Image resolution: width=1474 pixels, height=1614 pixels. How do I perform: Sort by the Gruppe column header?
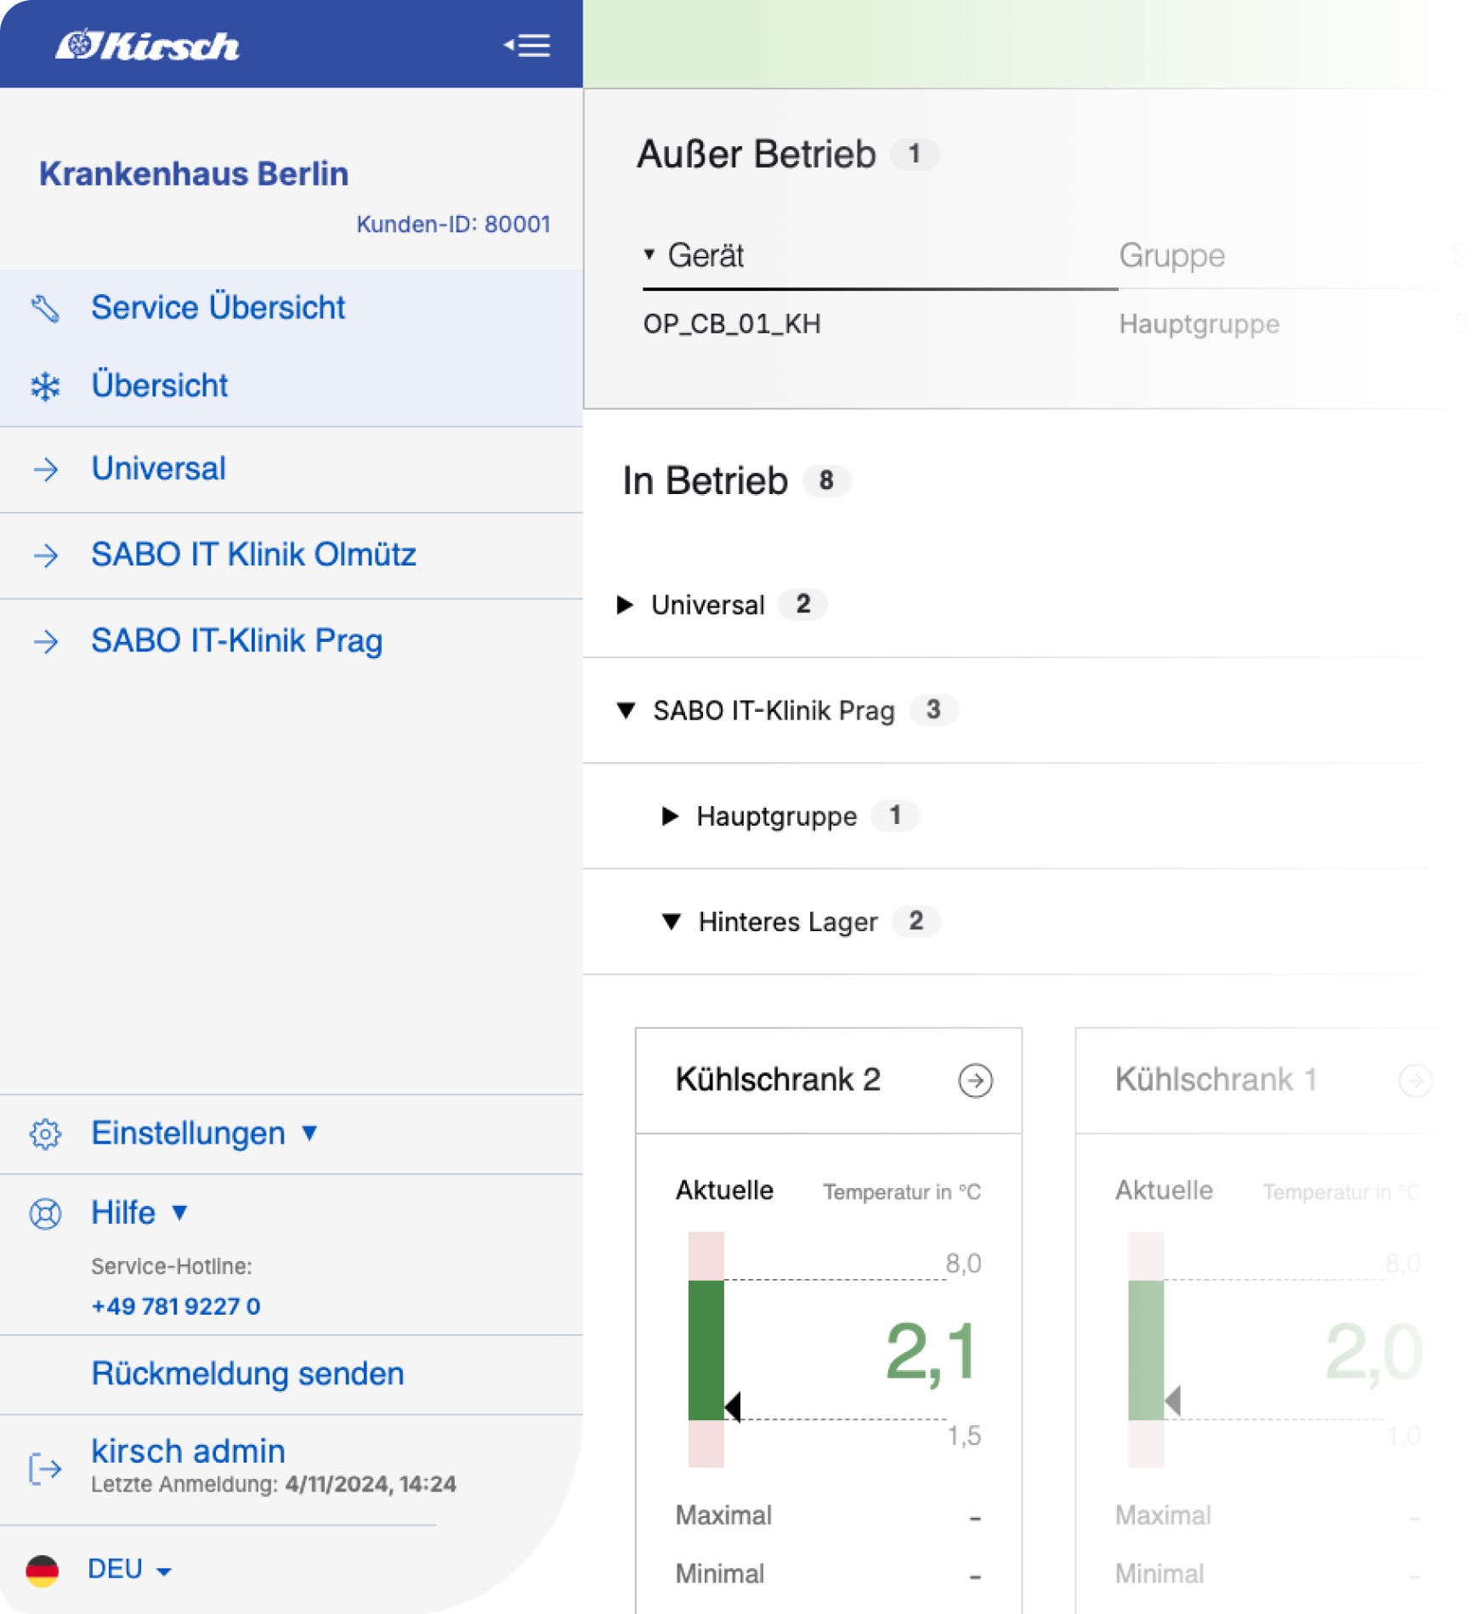pos(1171,256)
